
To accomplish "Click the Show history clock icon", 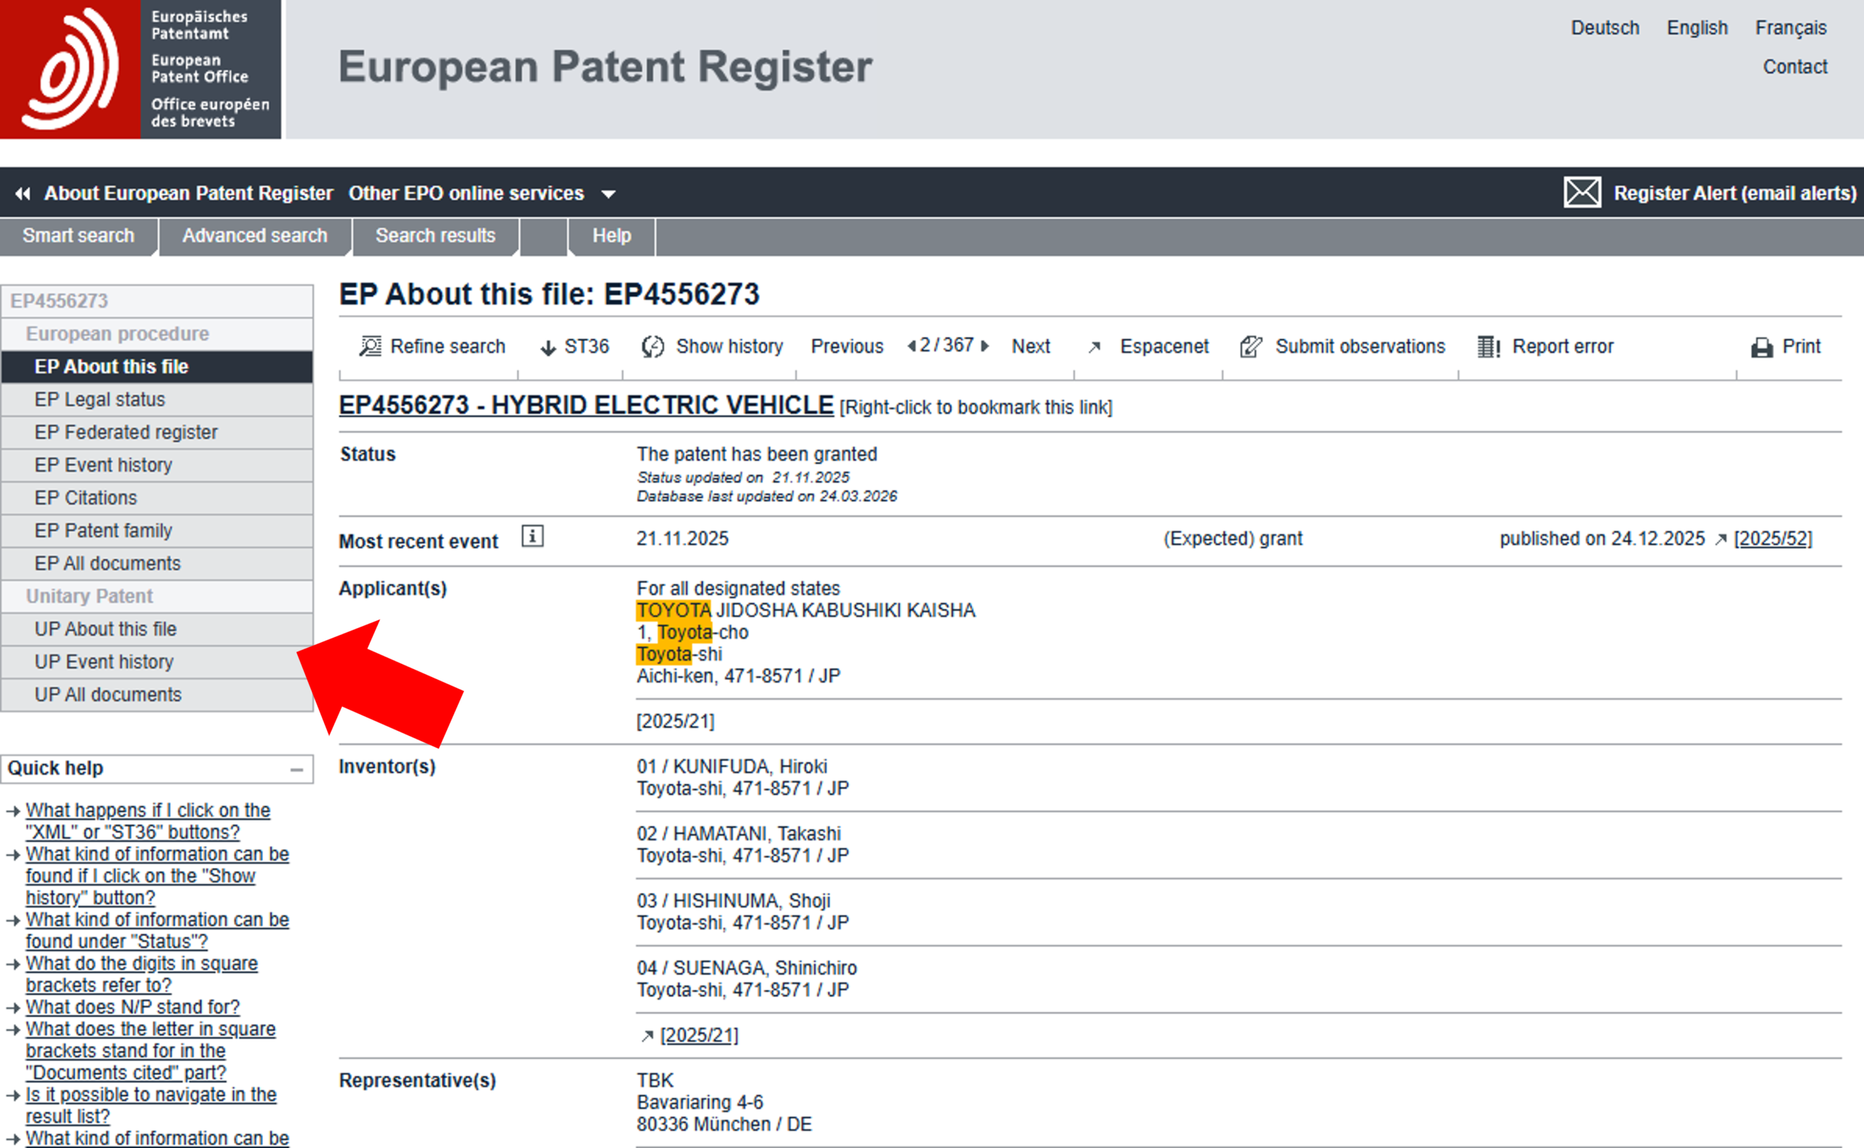I will point(653,347).
